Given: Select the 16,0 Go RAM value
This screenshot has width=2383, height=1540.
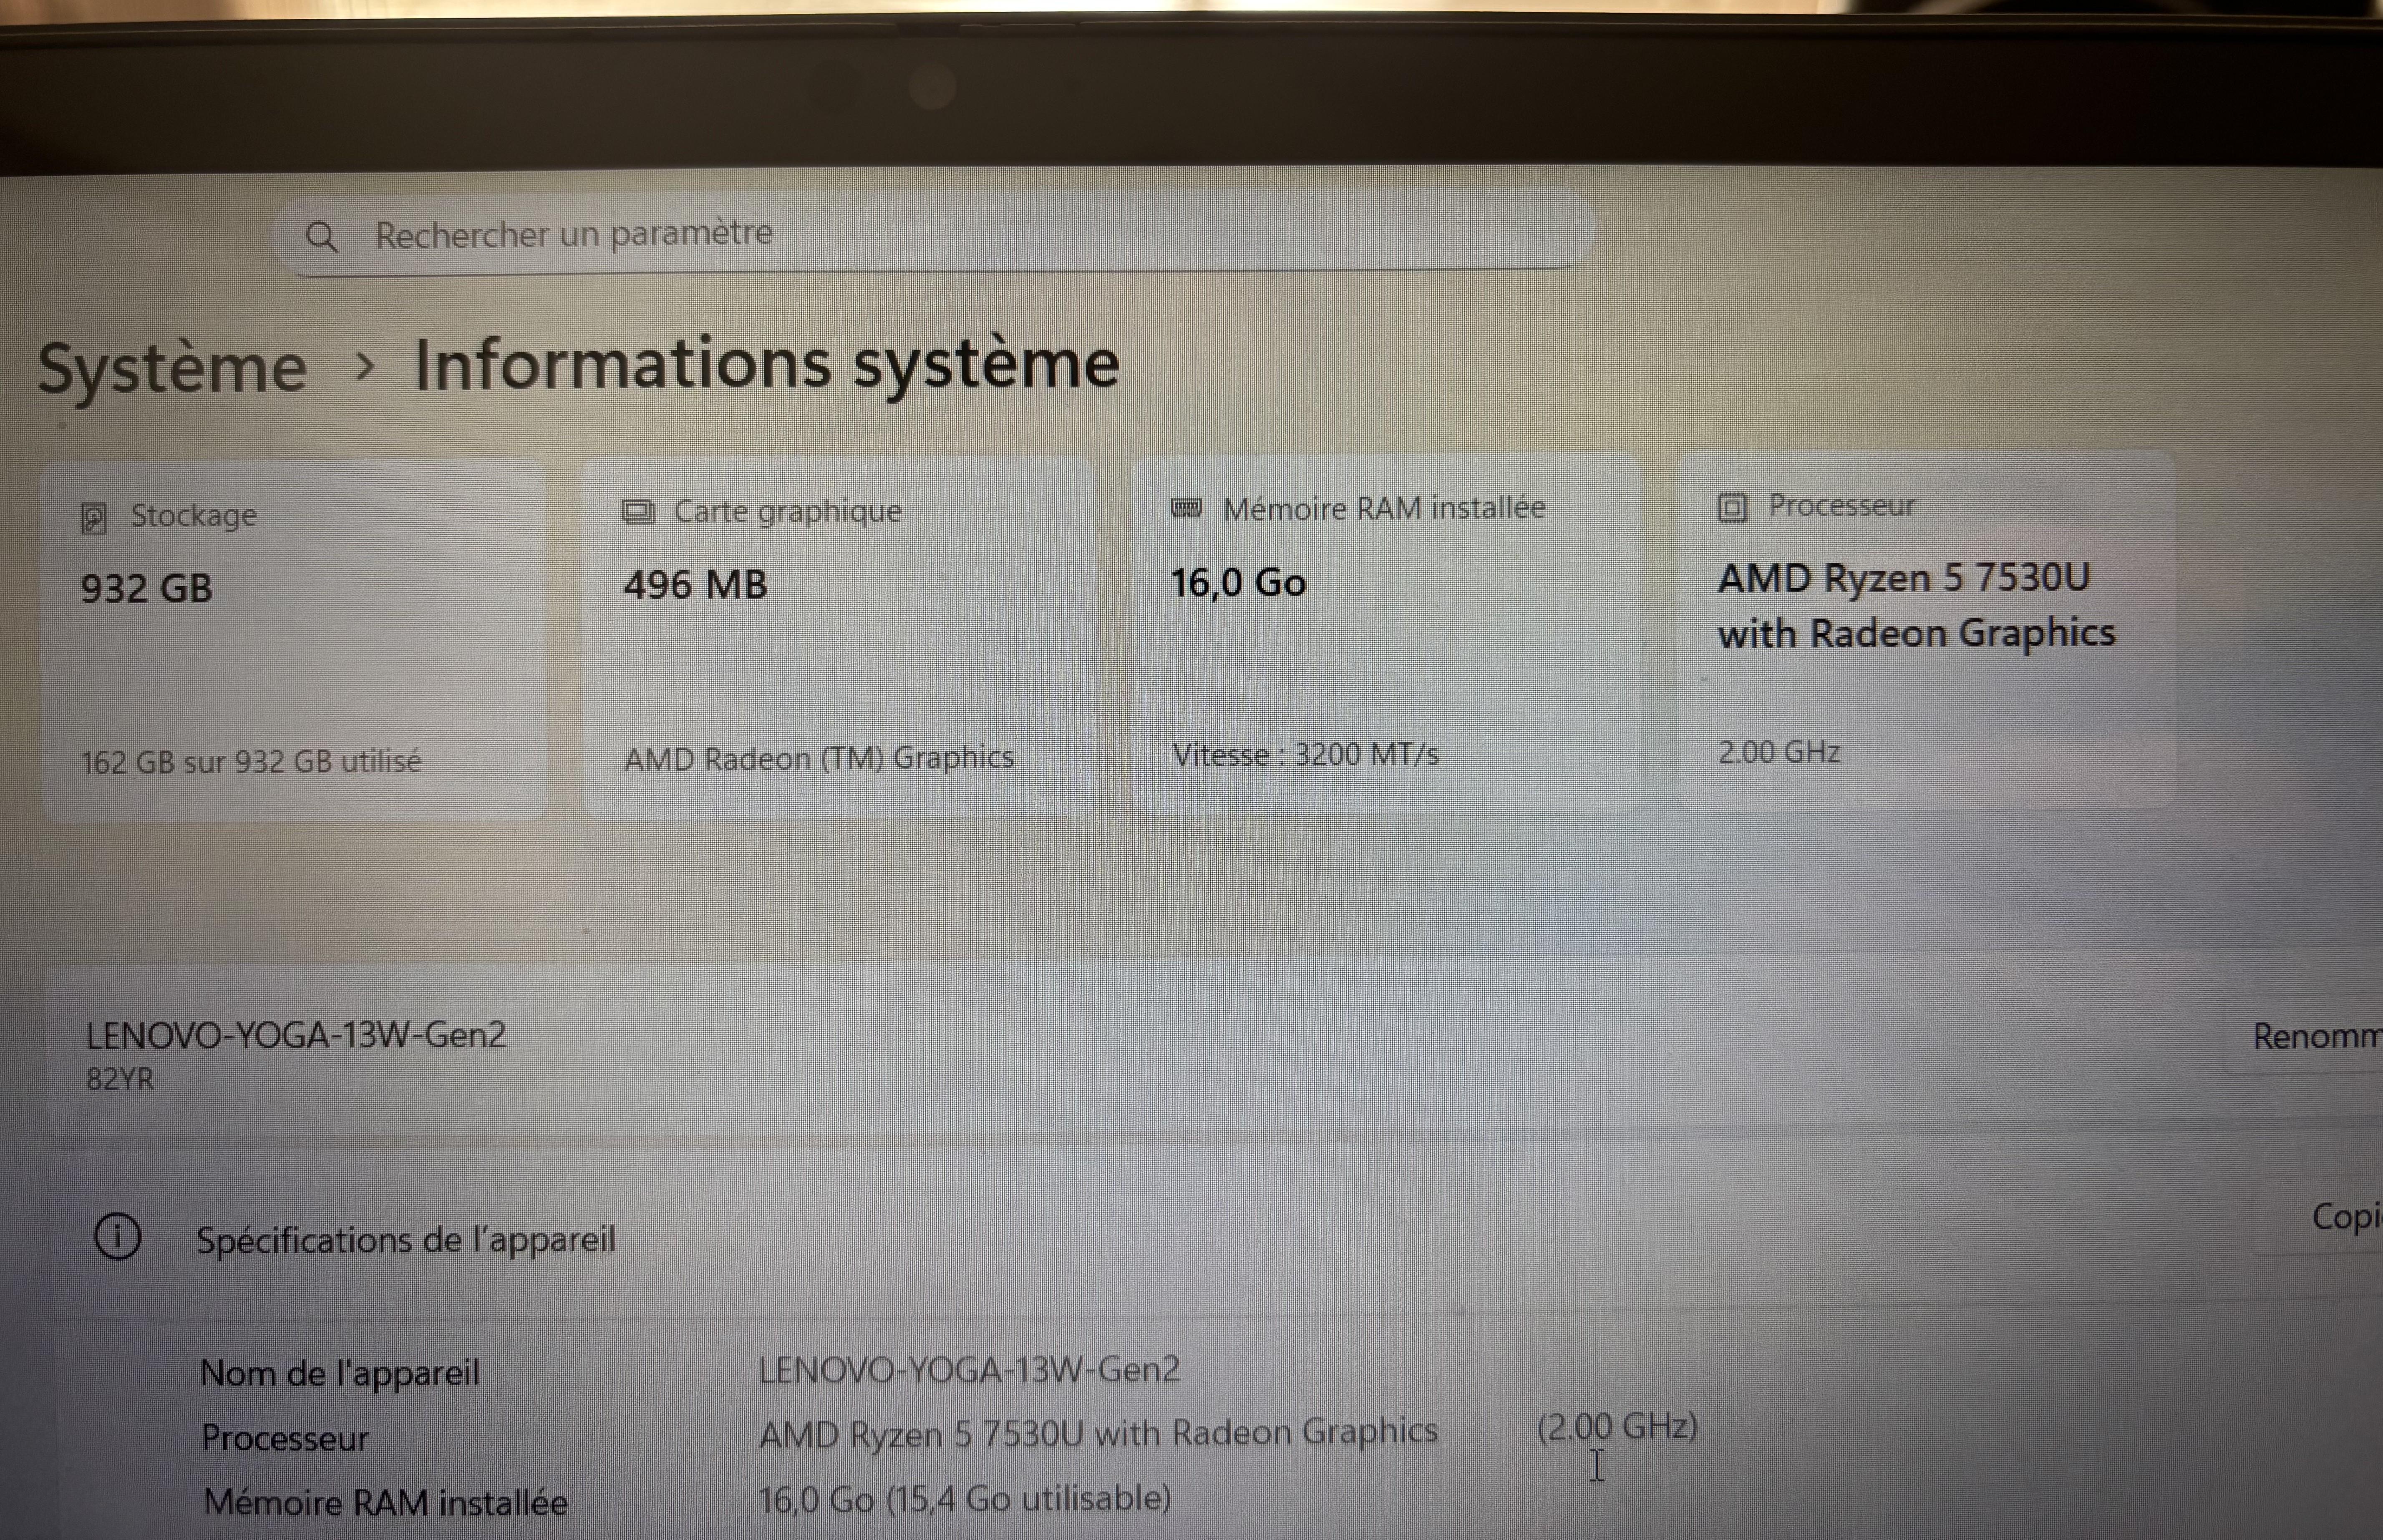Looking at the screenshot, I should [1238, 583].
